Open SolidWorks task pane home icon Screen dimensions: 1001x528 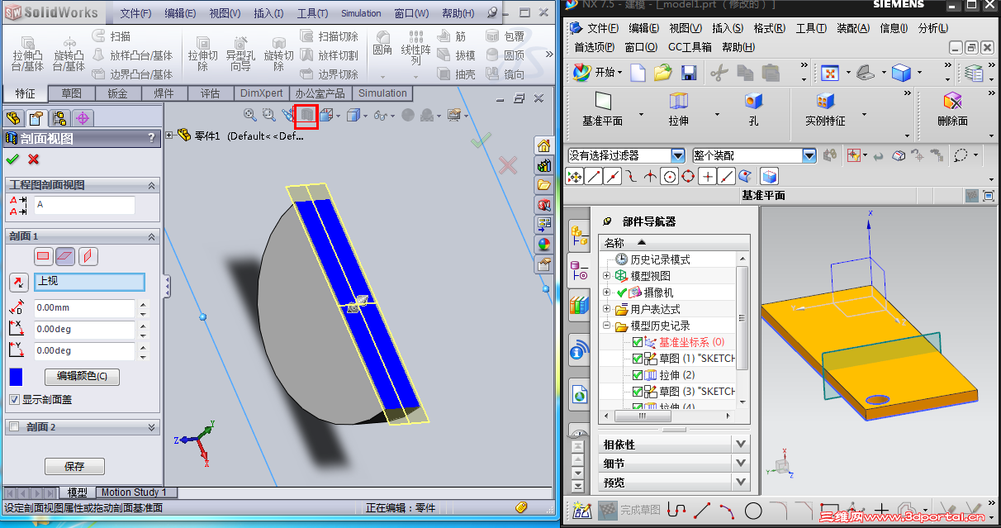click(543, 146)
